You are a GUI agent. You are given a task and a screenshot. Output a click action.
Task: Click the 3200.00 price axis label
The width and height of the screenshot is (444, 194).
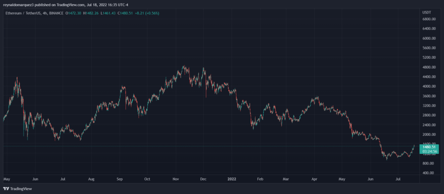[429, 105]
